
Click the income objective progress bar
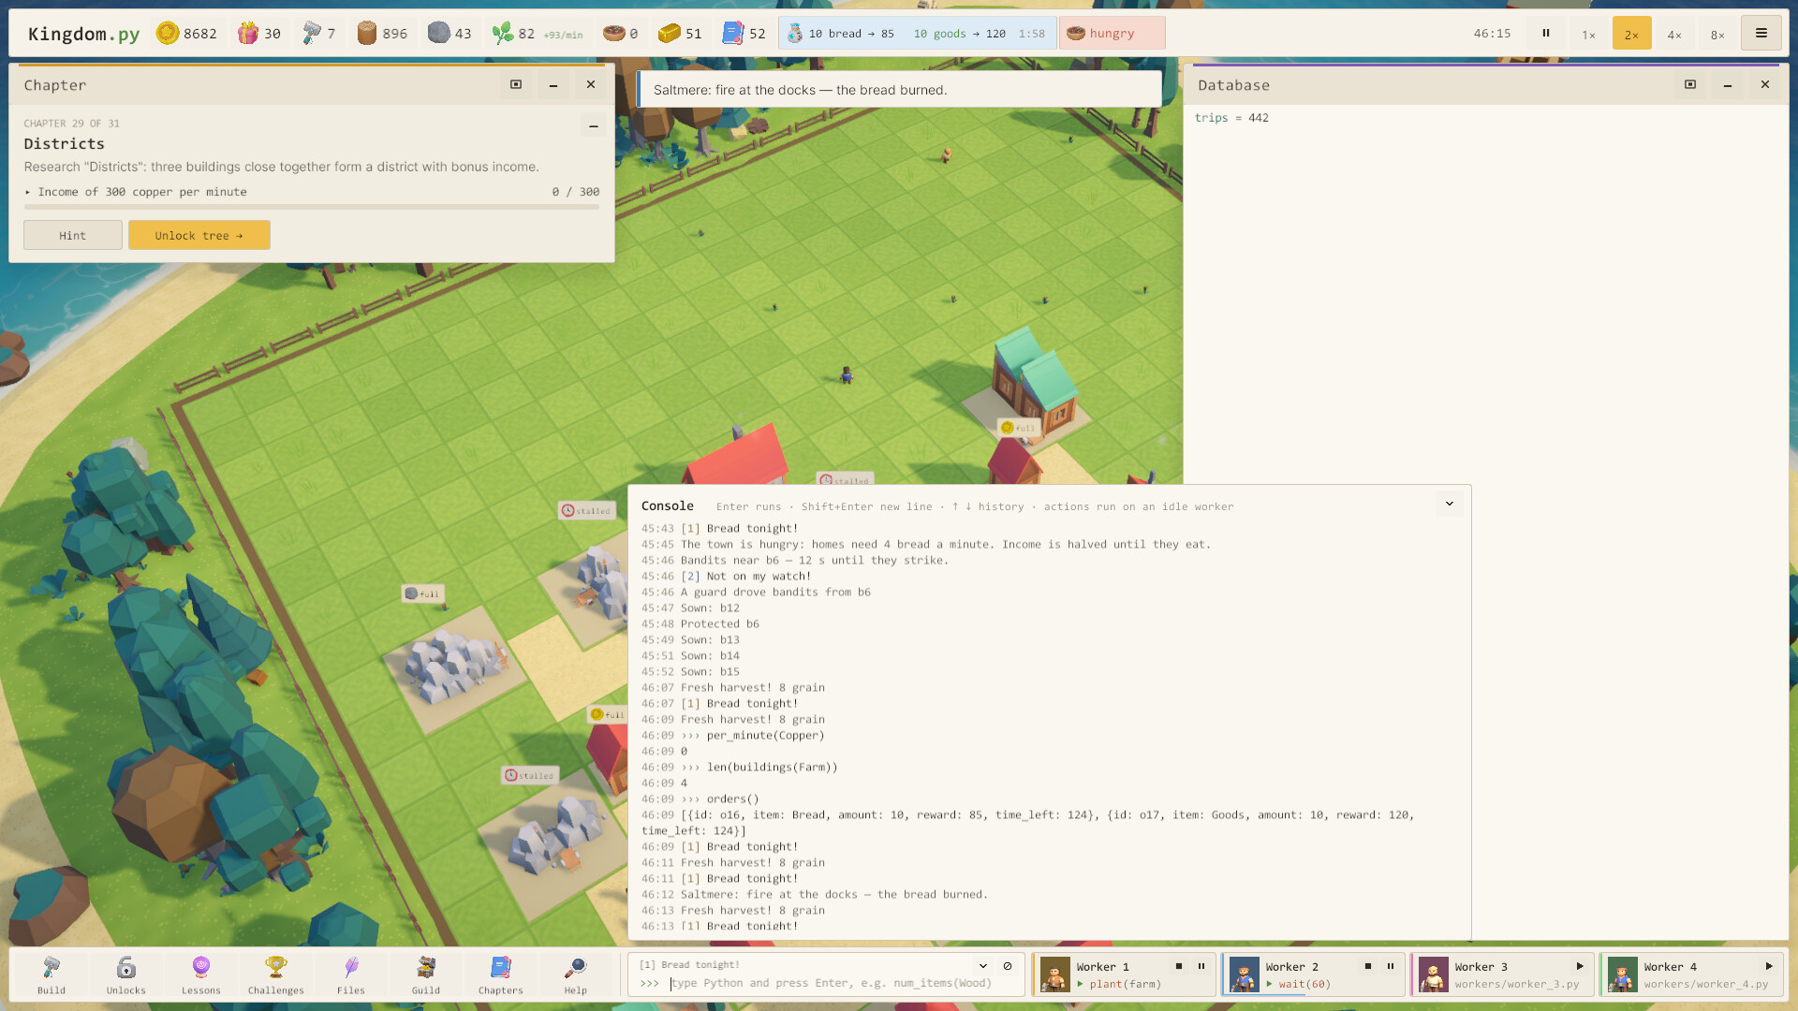312,207
